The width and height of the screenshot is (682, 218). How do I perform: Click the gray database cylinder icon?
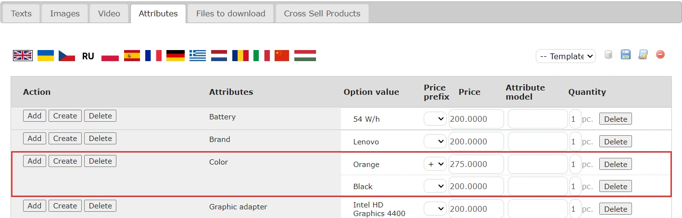coord(608,55)
